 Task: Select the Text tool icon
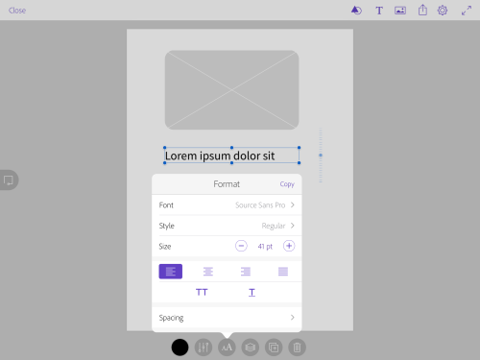(x=379, y=11)
